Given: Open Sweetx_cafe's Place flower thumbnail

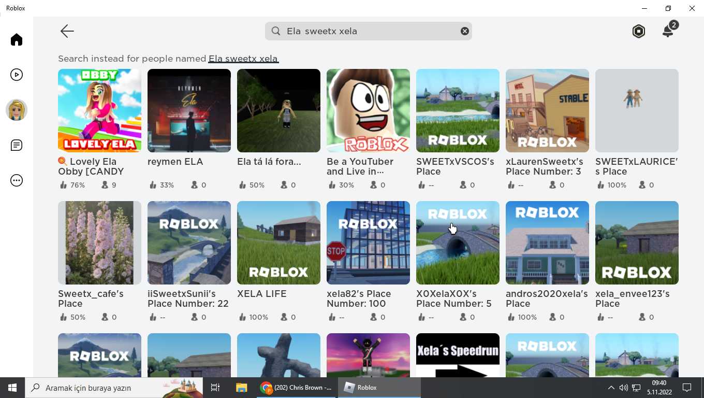Looking at the screenshot, I should 99,243.
